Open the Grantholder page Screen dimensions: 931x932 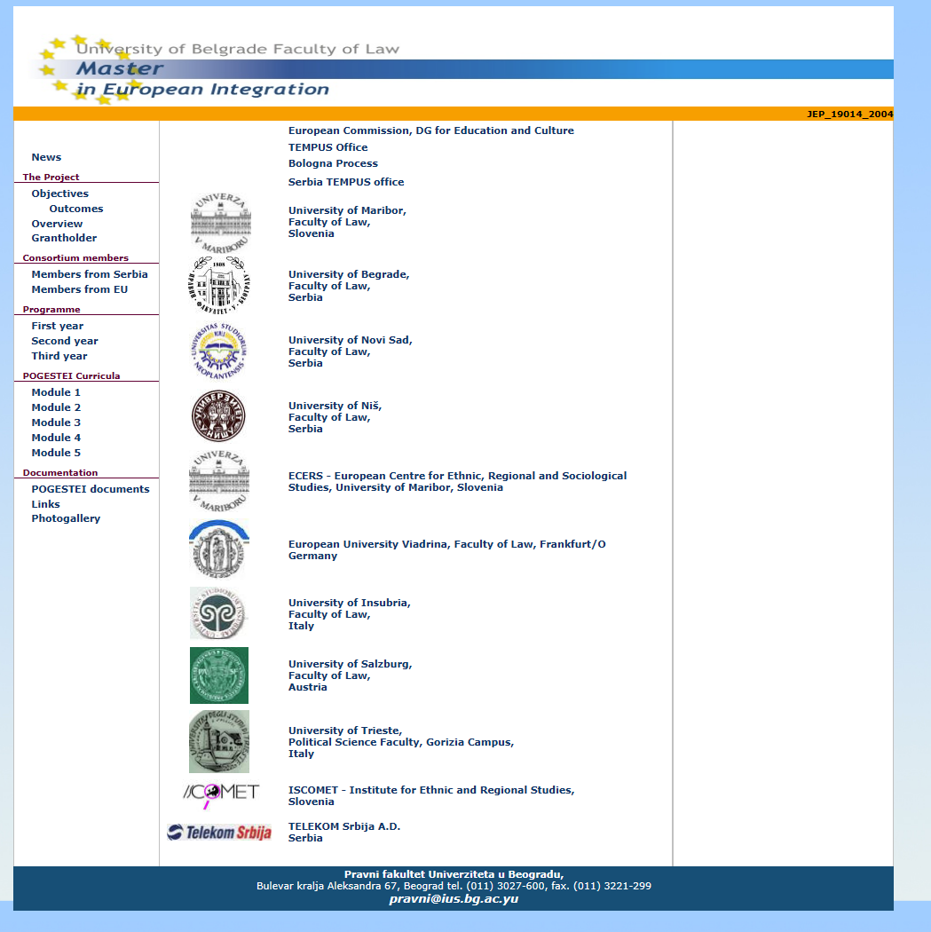pyautogui.click(x=64, y=238)
